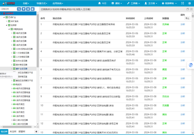
Task: Click gray icon of 二转1#变压器 node
Action: 14,120
